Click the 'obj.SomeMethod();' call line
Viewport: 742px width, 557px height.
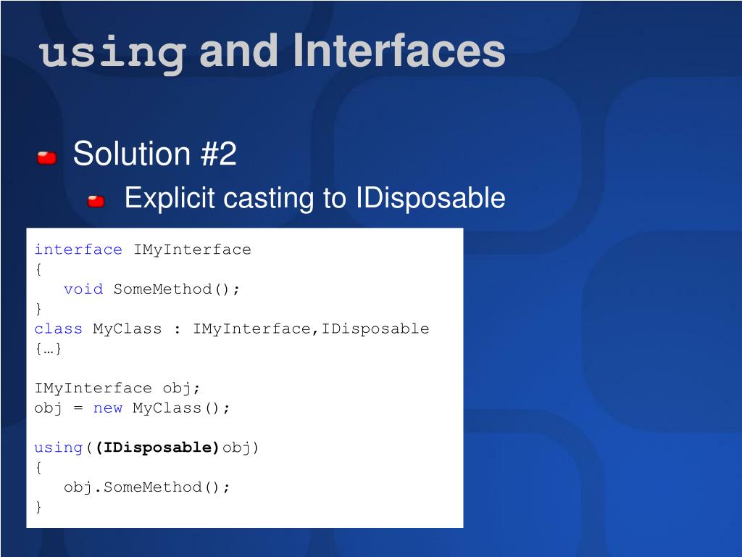(147, 487)
